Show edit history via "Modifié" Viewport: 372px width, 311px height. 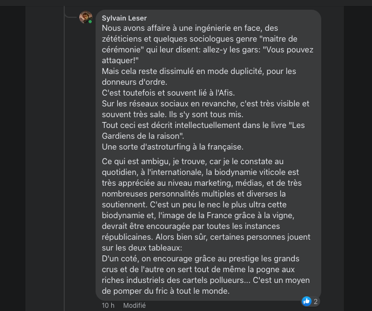coord(134,306)
